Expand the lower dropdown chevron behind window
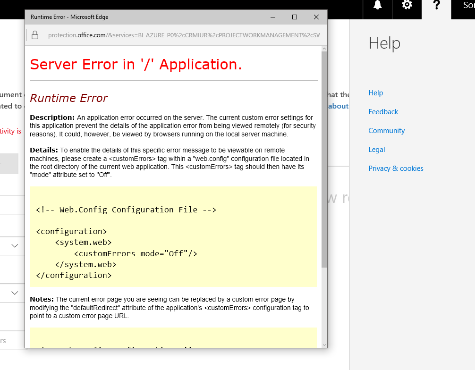 tap(15, 293)
